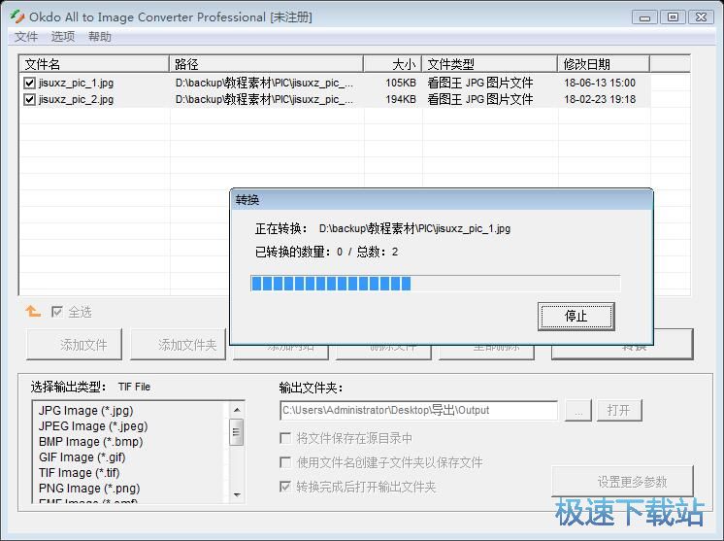Sort by the 路径 column header
Image resolution: width=724 pixels, height=541 pixels.
267,64
